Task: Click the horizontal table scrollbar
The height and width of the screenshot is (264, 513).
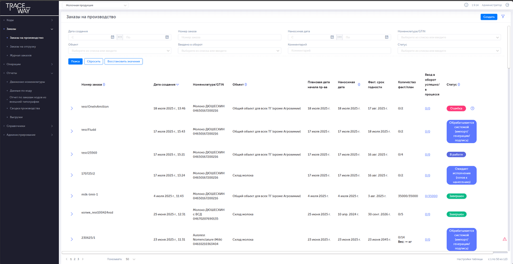Action: (277, 252)
